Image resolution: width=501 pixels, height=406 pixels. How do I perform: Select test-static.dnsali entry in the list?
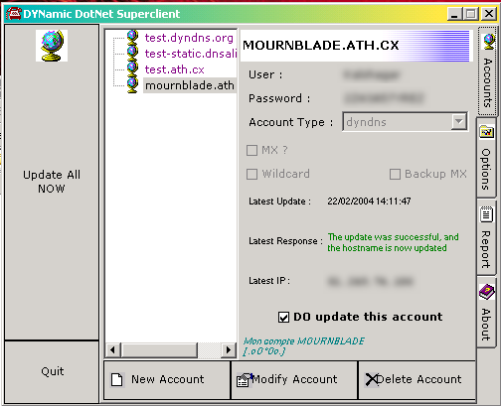(x=190, y=54)
